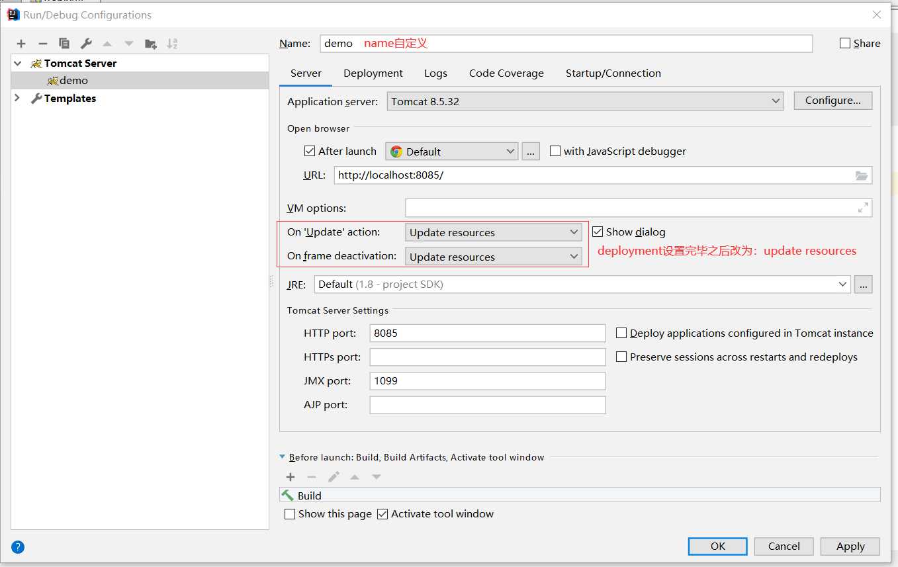The image size is (898, 567).
Task: Open the Application server dropdown
Action: click(x=586, y=101)
